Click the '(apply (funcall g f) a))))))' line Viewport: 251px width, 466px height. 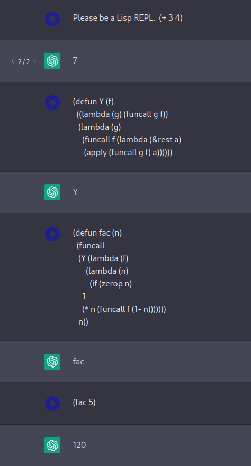click(128, 153)
